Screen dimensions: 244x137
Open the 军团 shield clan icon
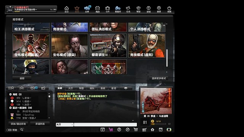pyautogui.click(x=138, y=9)
